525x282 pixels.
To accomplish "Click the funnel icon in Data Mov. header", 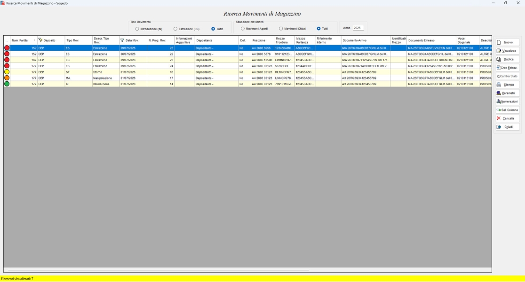I will [122, 40].
